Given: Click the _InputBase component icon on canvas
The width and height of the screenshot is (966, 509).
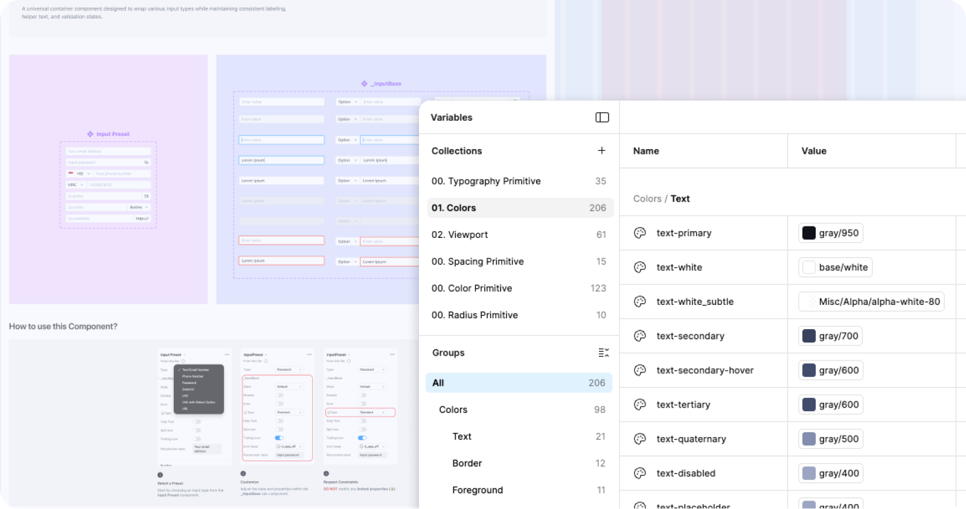Looking at the screenshot, I should [x=364, y=84].
